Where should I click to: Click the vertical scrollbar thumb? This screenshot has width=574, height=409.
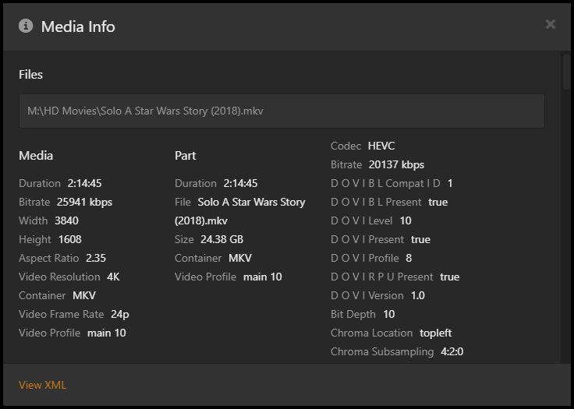[x=566, y=72]
